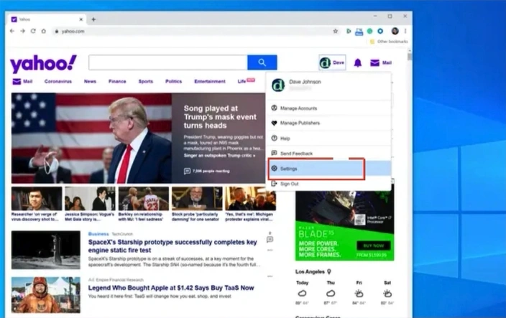Viewport: 506px width, 318px height.
Task: Open the News section
Action: [90, 82]
